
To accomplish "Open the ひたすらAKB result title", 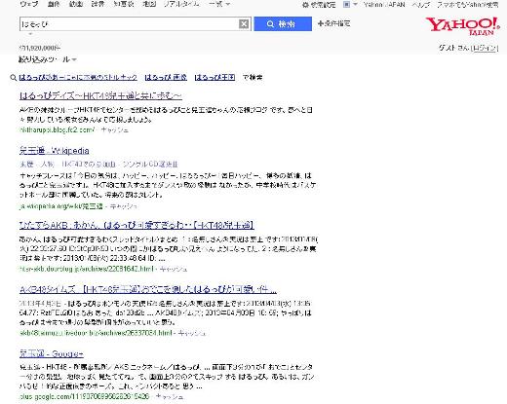I will (136, 225).
